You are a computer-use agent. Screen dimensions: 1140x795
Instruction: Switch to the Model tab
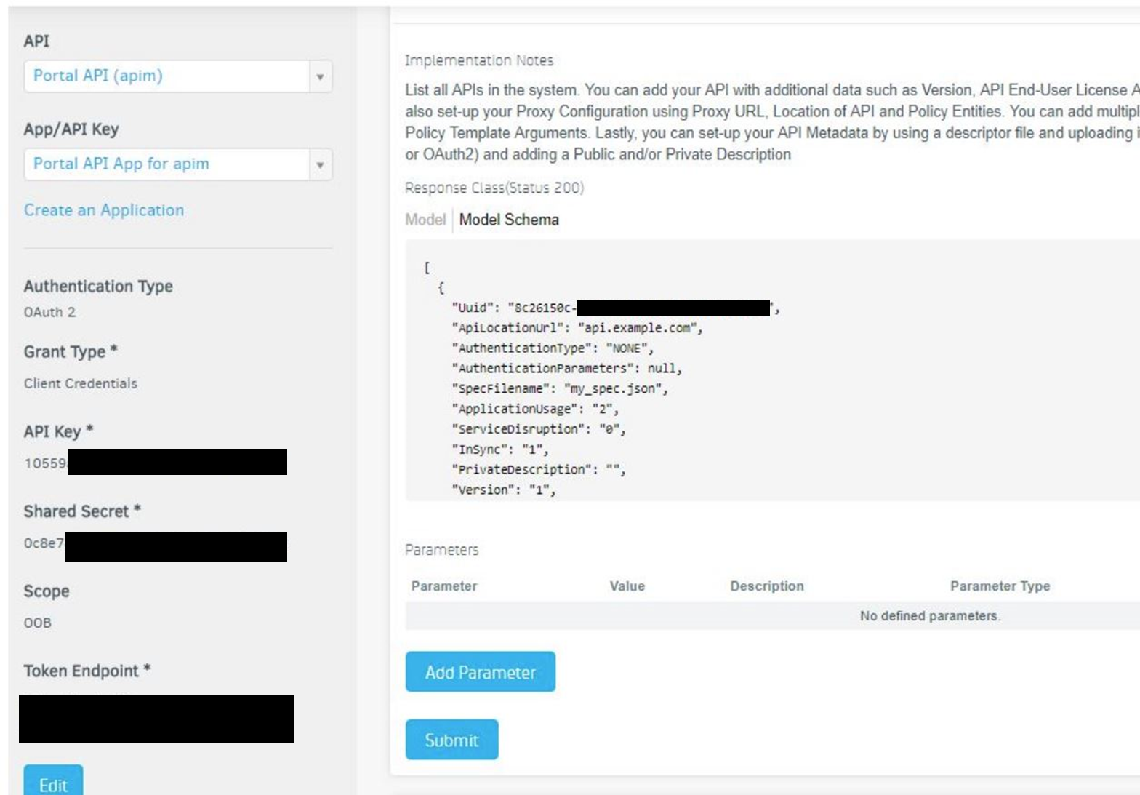[425, 220]
